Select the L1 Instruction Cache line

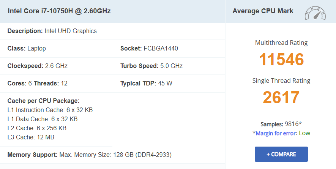pos(50,110)
